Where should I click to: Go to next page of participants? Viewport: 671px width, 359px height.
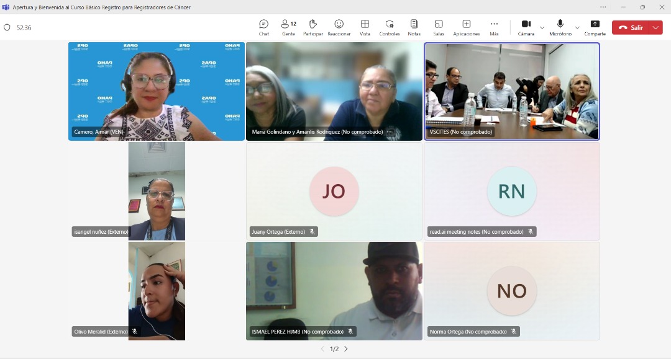click(346, 349)
